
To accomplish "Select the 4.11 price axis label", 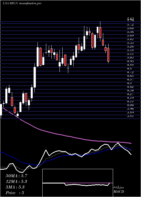I will (x=130, y=101).
